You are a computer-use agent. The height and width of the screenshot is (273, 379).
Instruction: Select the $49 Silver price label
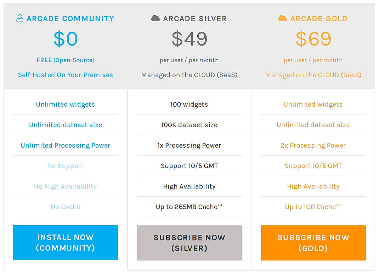[189, 39]
